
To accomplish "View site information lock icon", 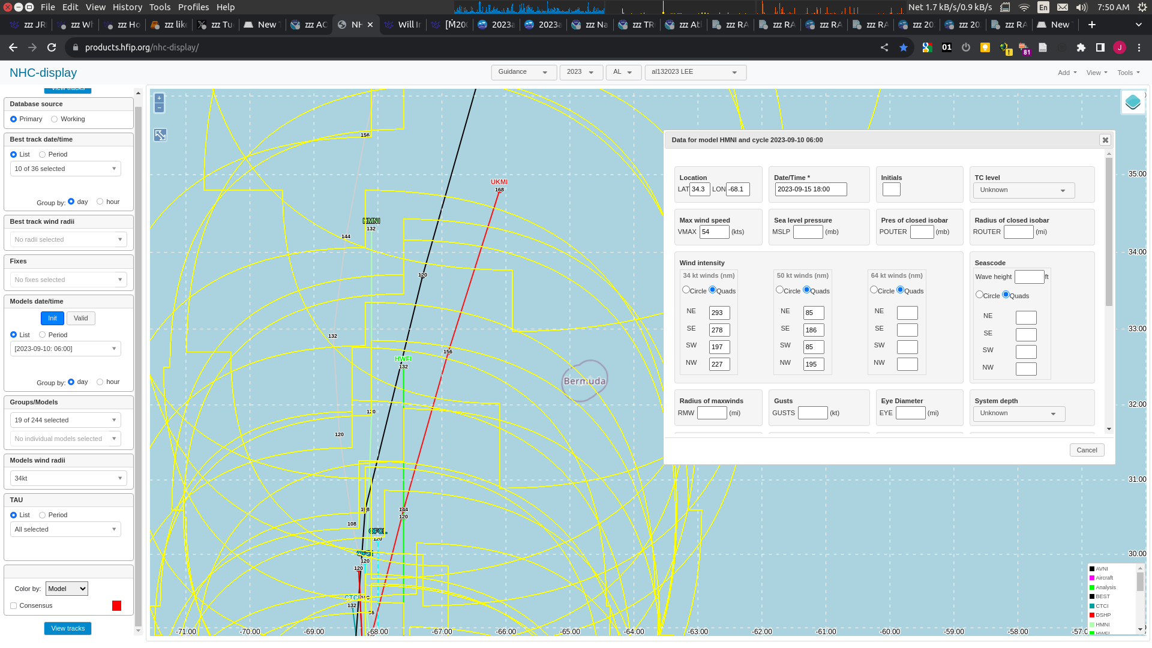I will pos(75,47).
